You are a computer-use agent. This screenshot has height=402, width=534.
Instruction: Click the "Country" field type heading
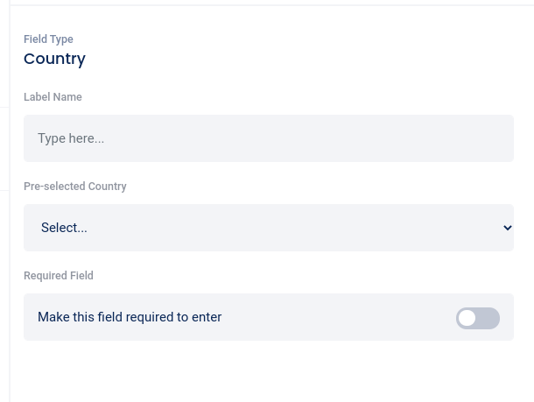tap(54, 59)
